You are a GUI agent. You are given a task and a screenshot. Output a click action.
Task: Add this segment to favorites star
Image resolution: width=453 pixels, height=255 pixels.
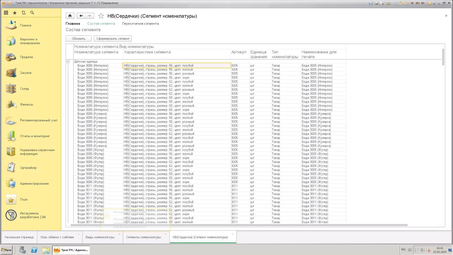pyautogui.click(x=101, y=16)
